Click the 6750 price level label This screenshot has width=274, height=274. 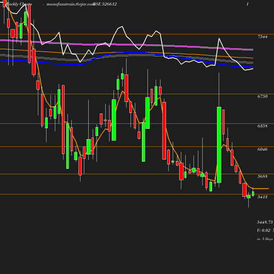(x=262, y=96)
